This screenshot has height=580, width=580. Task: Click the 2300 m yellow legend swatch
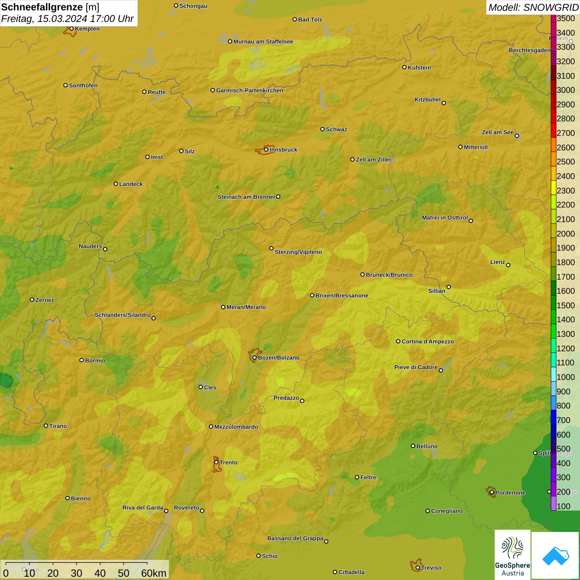553,188
